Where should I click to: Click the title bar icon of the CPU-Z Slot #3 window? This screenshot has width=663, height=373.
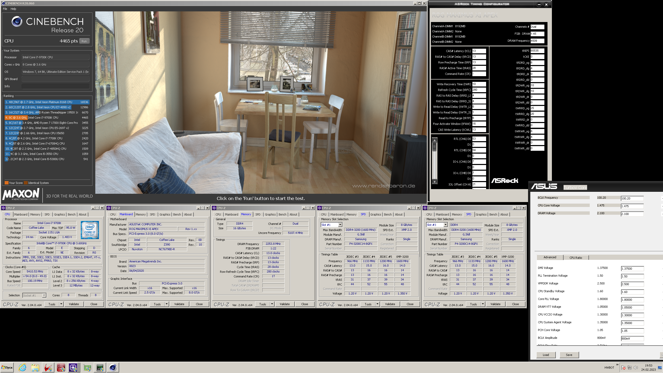point(425,208)
